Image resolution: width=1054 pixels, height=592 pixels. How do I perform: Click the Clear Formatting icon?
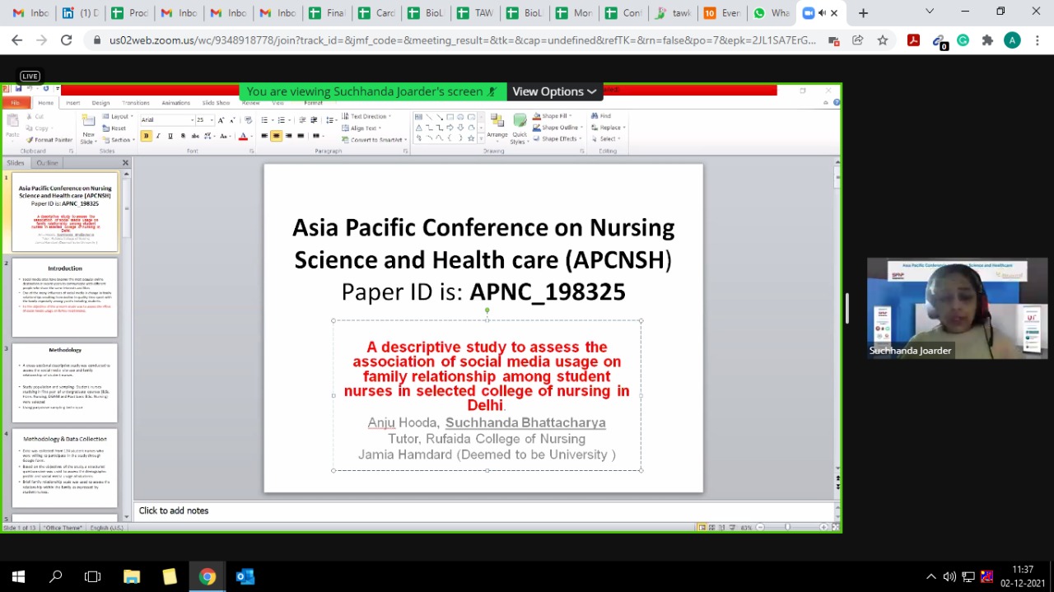pos(248,120)
